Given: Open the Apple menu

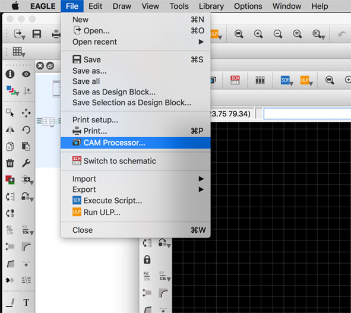Looking at the screenshot, I should [15, 6].
